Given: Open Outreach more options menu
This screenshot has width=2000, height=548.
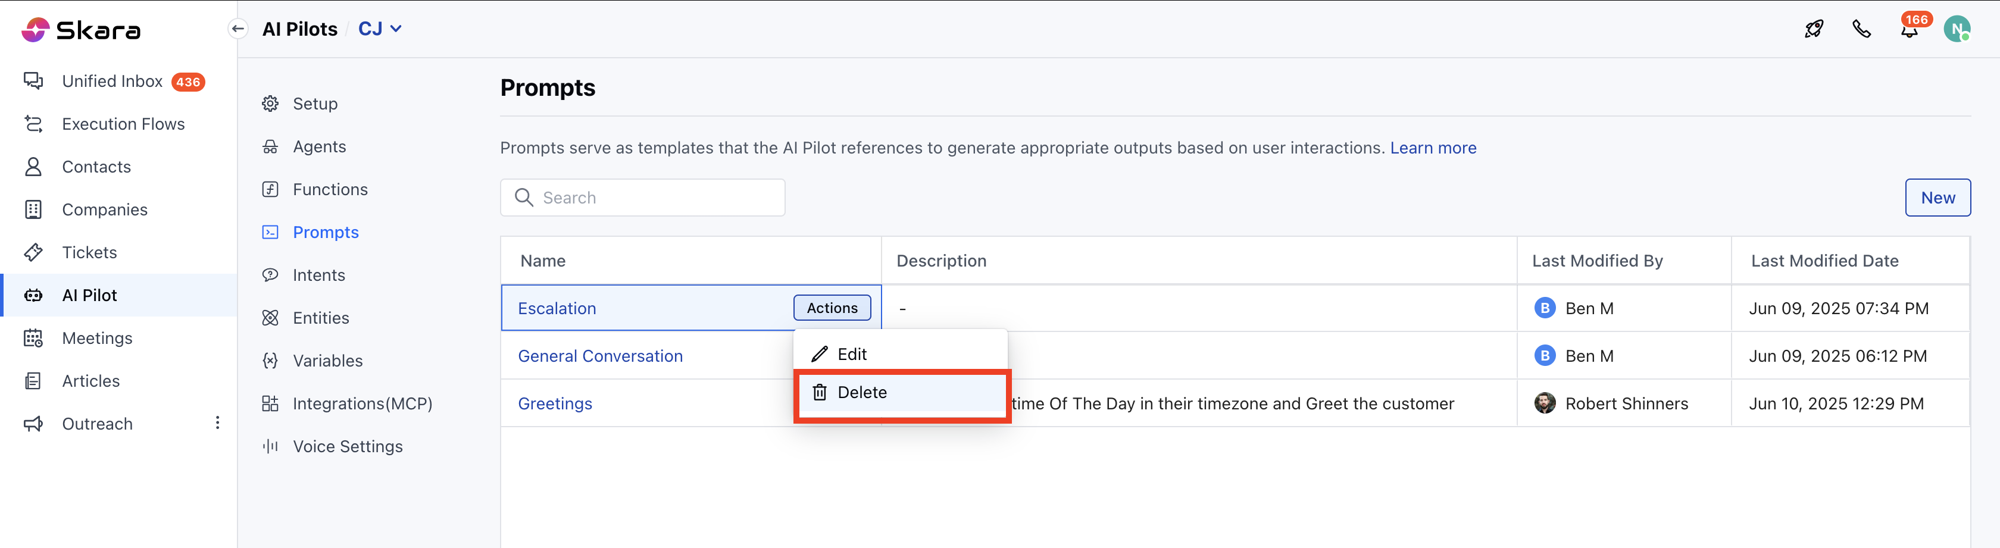Looking at the screenshot, I should 217,423.
